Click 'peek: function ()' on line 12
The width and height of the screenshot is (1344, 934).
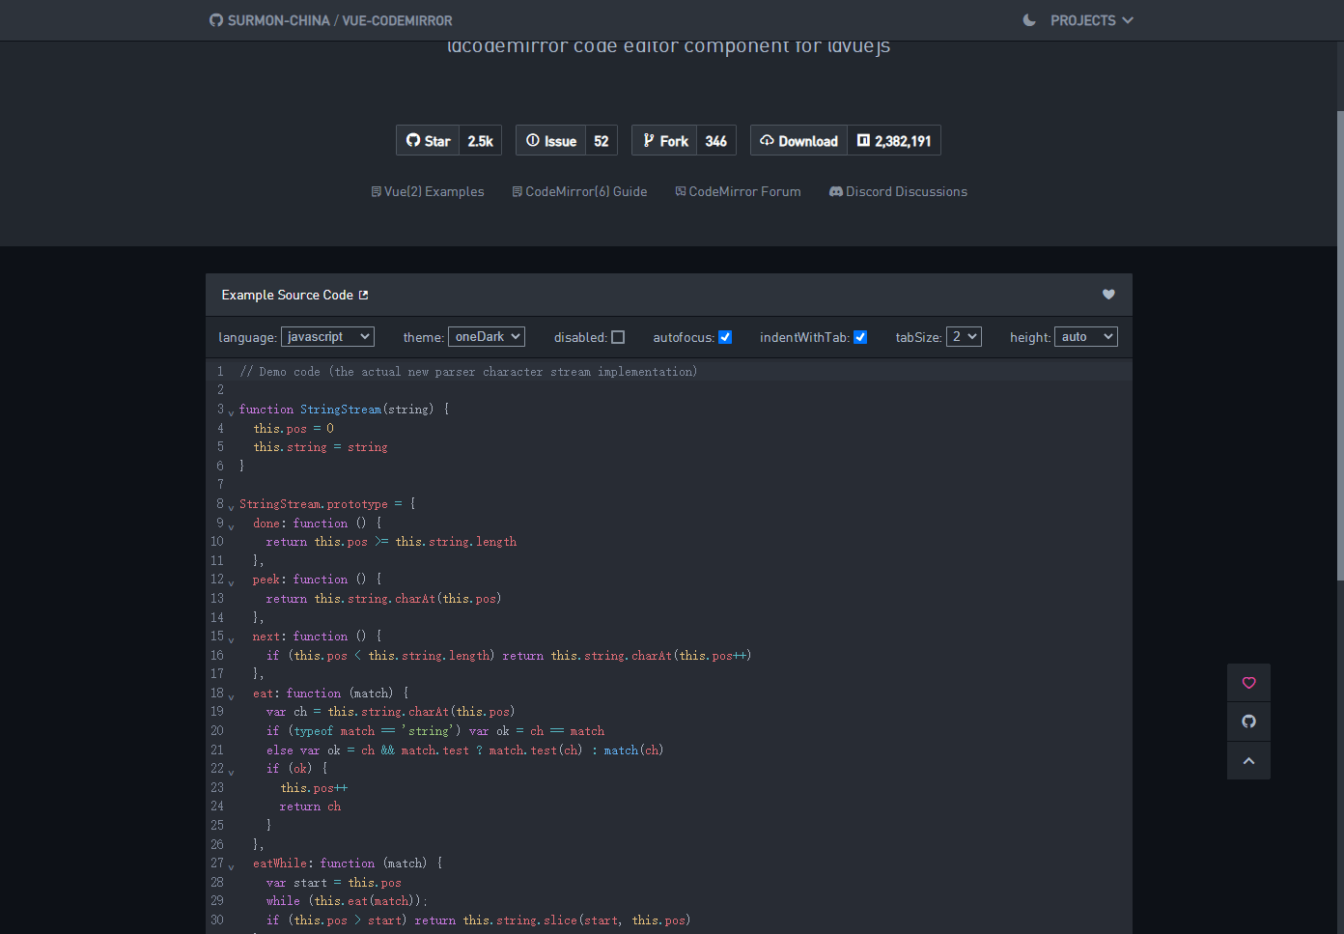click(310, 580)
